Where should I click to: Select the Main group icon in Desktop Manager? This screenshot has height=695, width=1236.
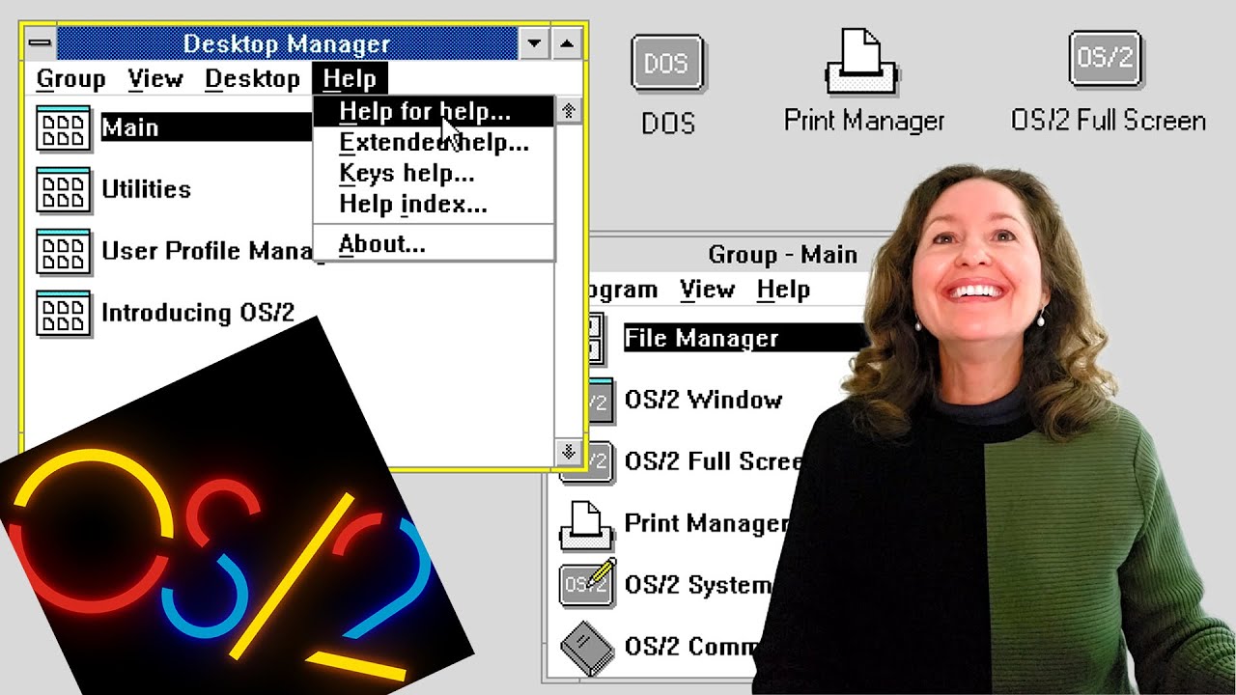coord(63,127)
